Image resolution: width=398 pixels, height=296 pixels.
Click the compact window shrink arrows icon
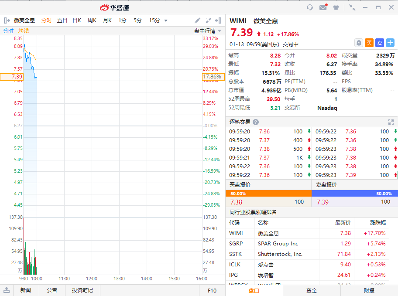pos(352,7)
